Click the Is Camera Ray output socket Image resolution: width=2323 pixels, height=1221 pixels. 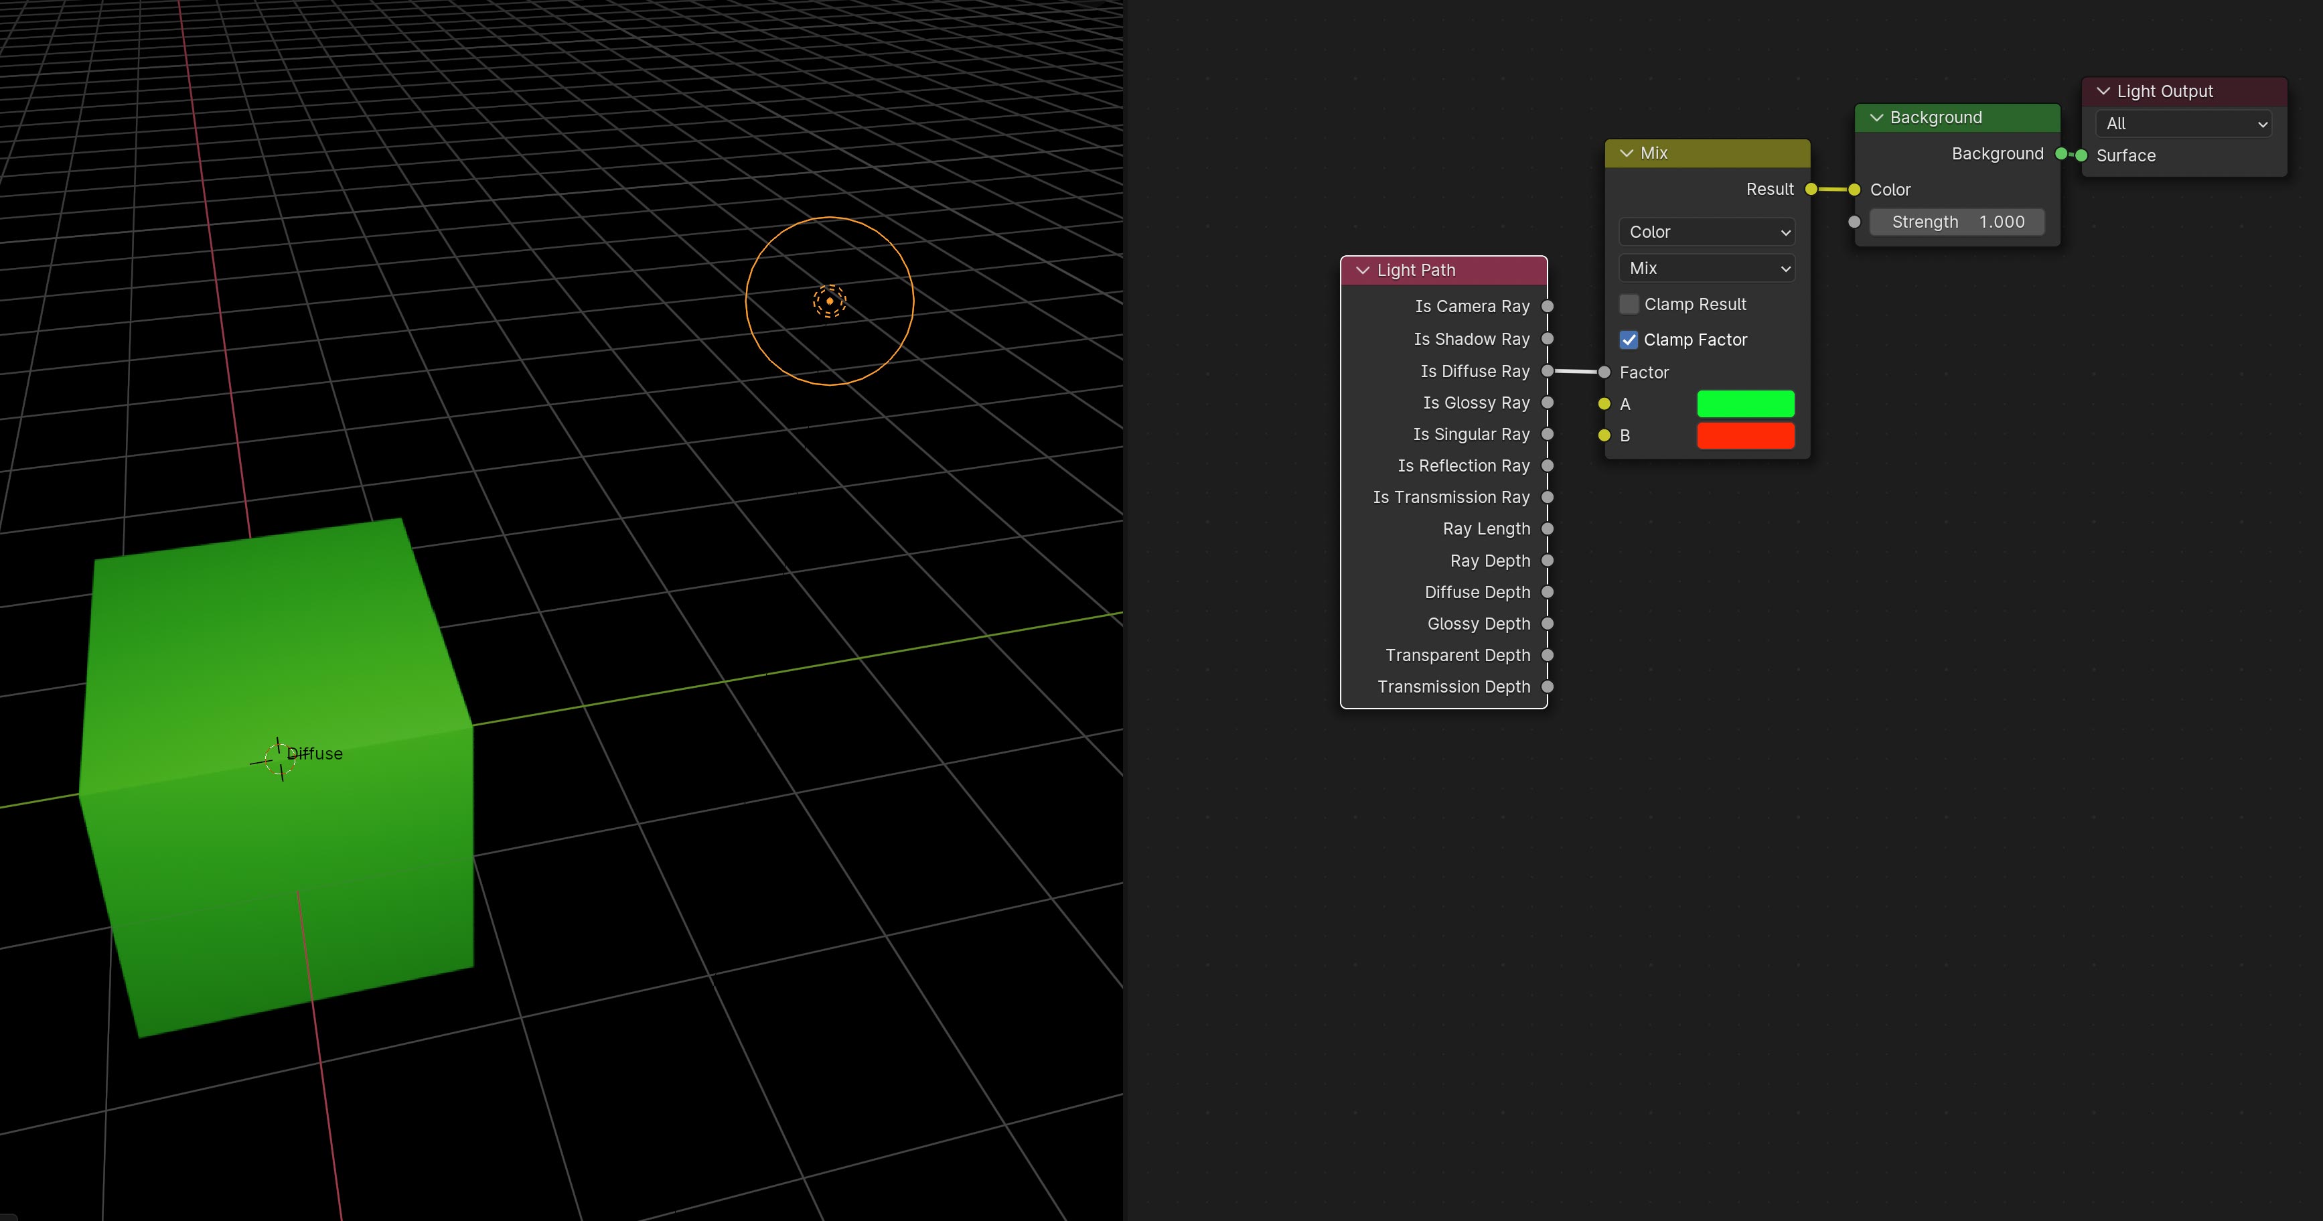pos(1548,307)
